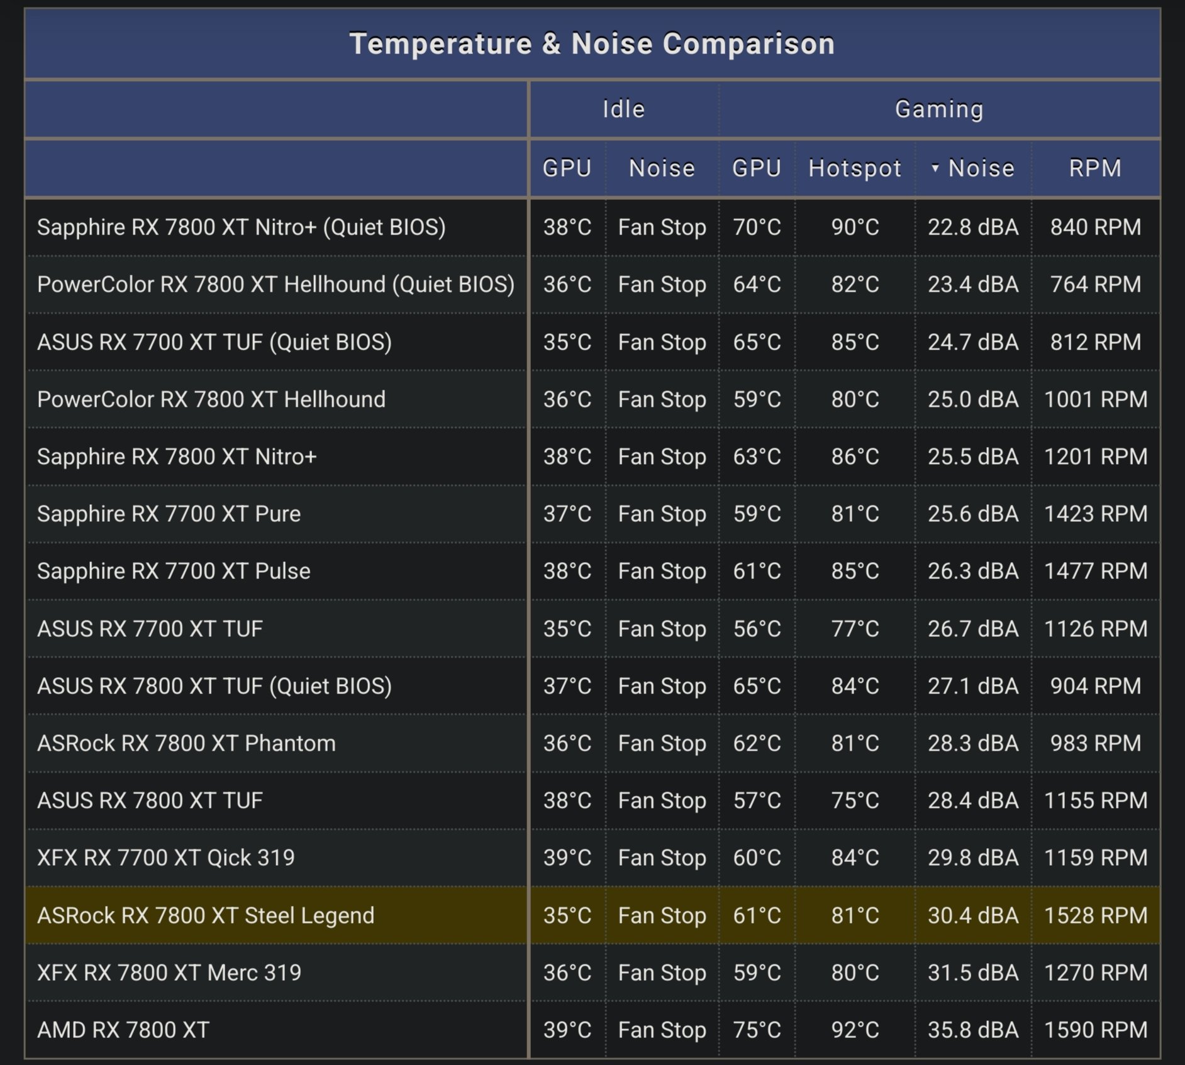This screenshot has height=1065, width=1185.
Task: Click the 35.8 dBA value
Action: 973,1030
